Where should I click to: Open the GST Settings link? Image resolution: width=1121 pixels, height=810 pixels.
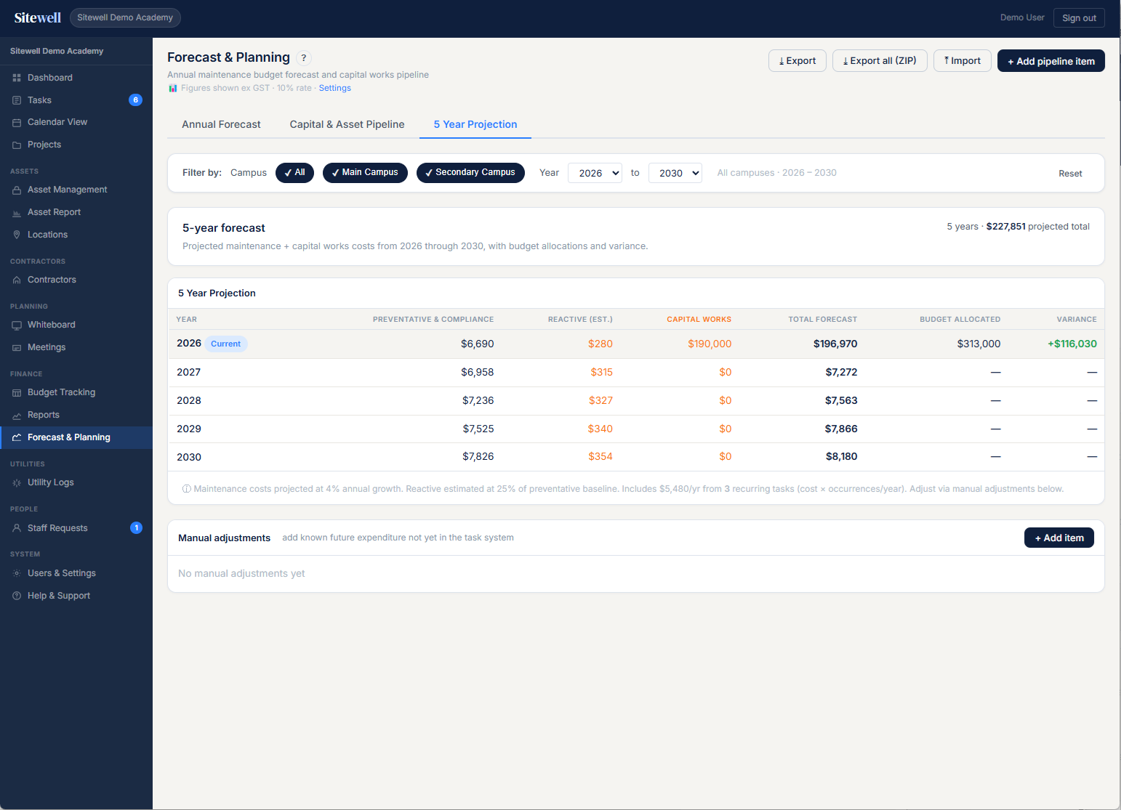(334, 88)
